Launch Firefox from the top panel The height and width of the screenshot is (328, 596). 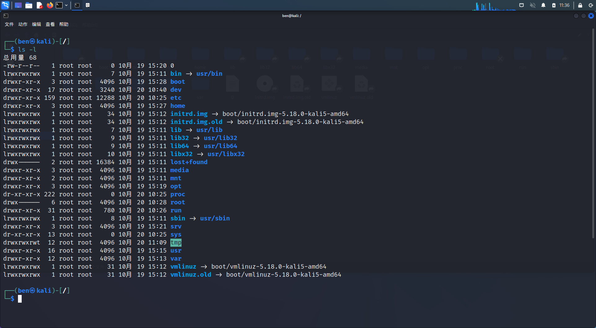tap(50, 5)
